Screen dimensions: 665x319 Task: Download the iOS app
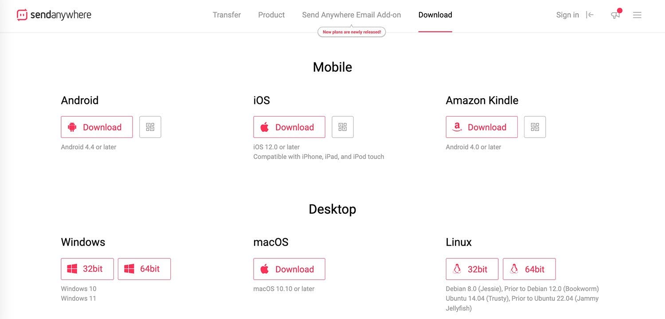coord(289,127)
